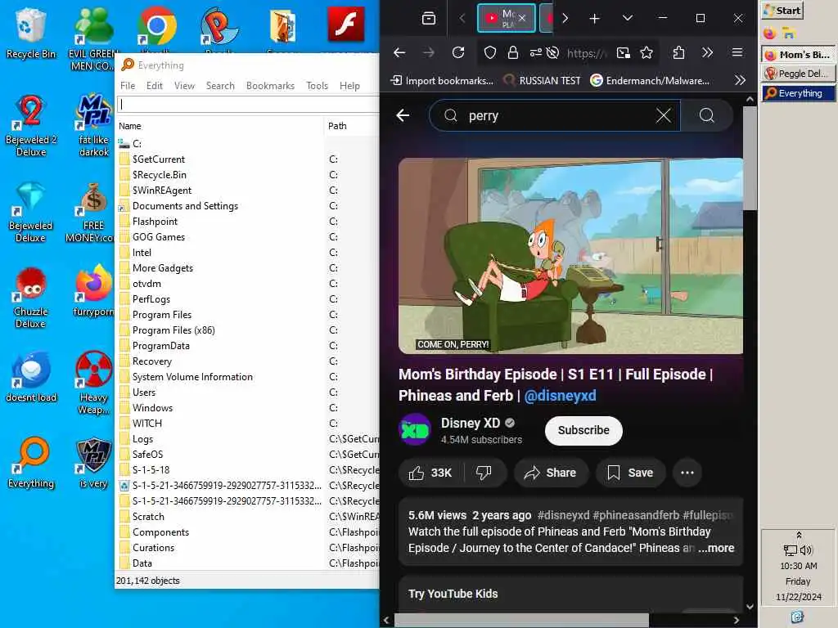The image size is (838, 628).
Task: Open the Search menu in Everything
Action: [x=220, y=85]
